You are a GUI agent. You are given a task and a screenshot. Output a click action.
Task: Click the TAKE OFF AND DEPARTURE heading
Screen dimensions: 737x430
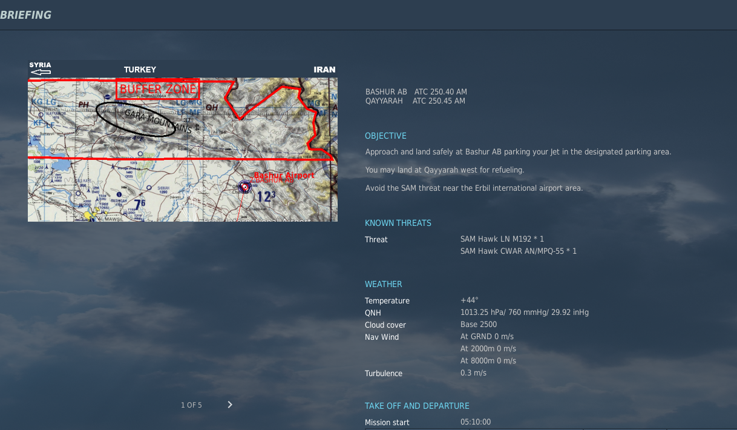pyautogui.click(x=416, y=406)
